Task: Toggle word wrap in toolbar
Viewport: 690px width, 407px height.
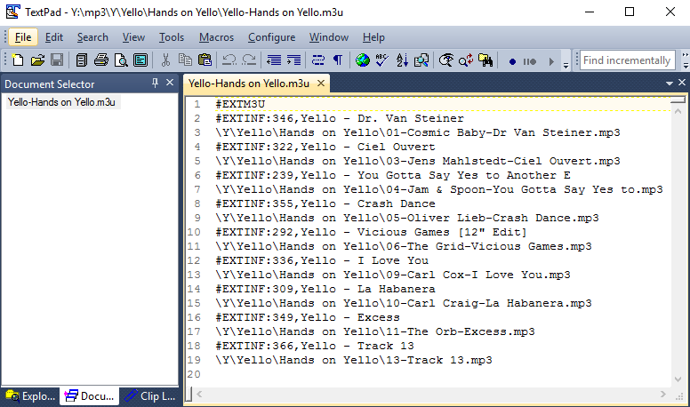Action: [318, 60]
